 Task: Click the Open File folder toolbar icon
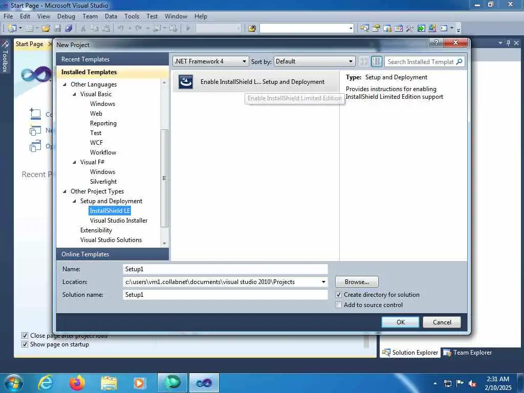46,29
